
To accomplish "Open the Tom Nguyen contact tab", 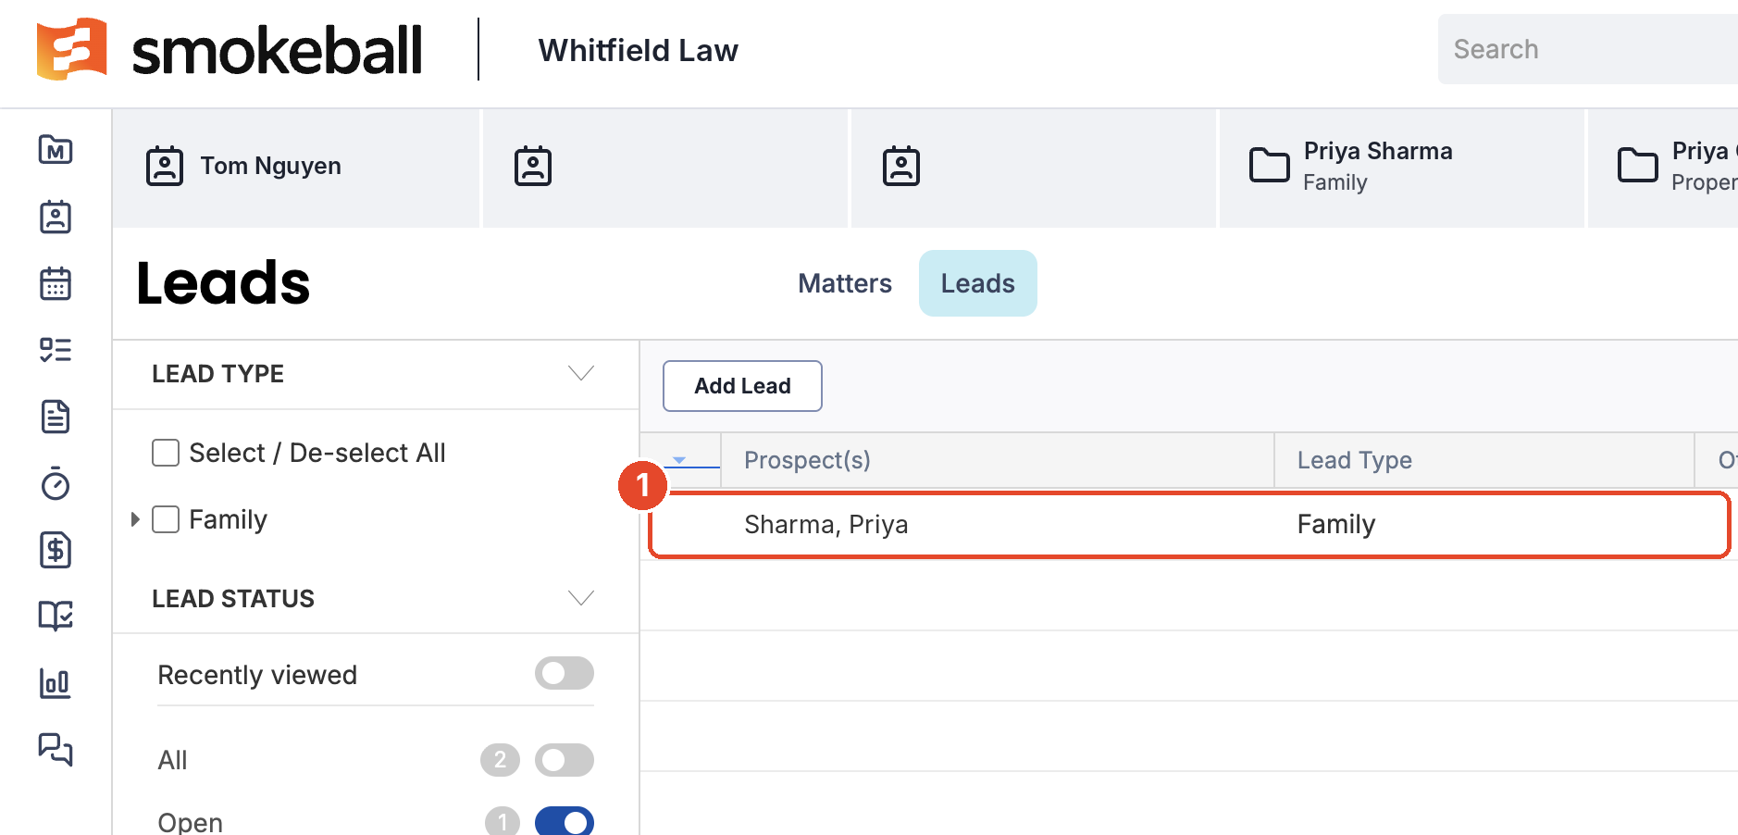I will point(296,168).
